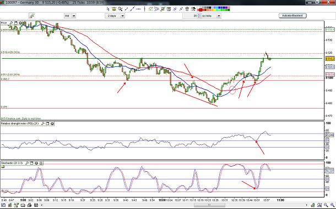Pick the horizontal line tool
Screen dimensions: 336x209
139,9
